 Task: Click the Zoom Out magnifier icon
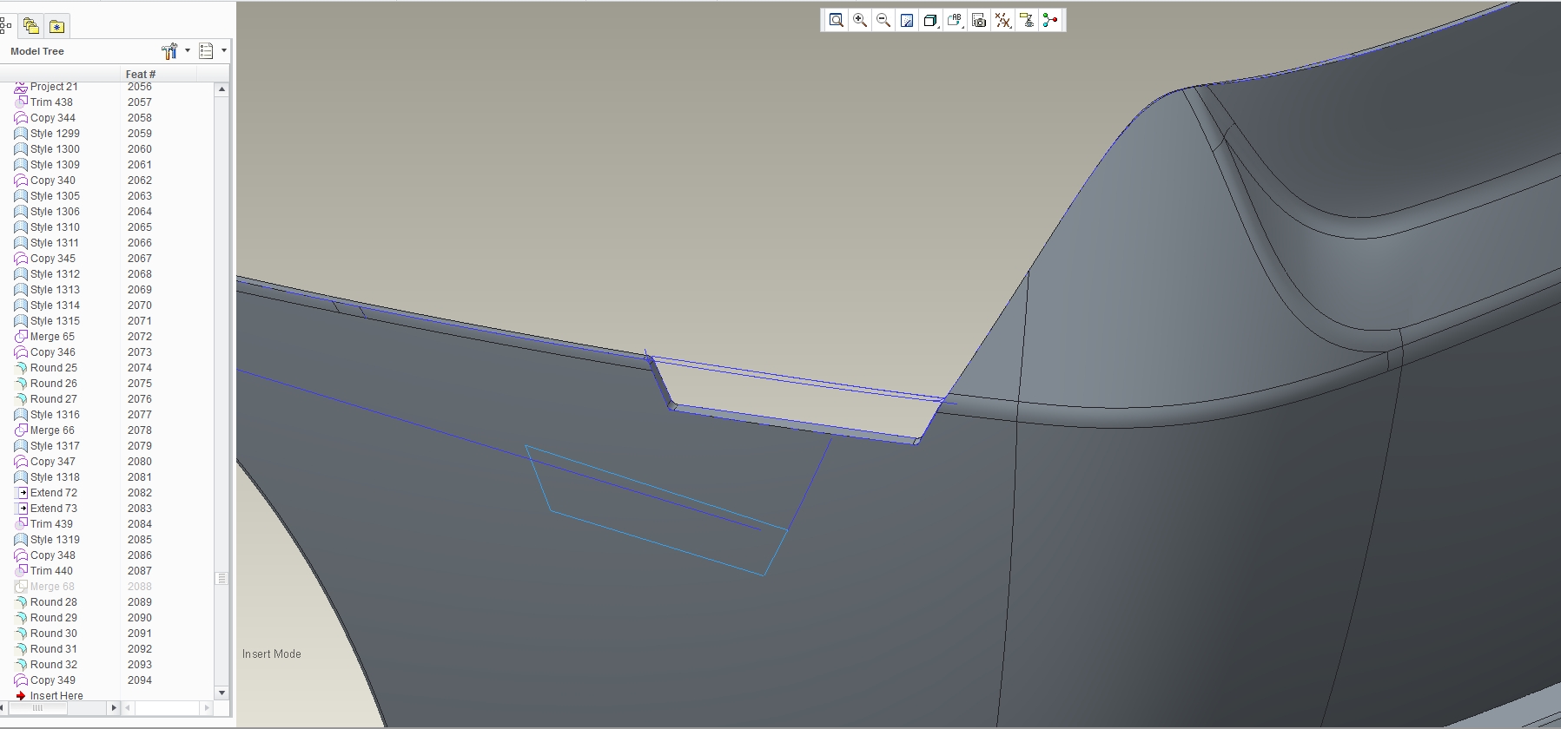pos(883,20)
